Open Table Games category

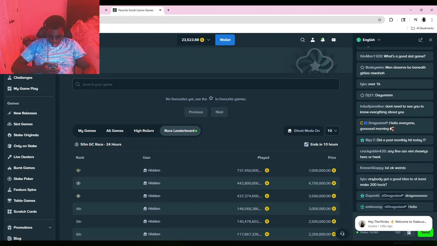tap(21, 201)
